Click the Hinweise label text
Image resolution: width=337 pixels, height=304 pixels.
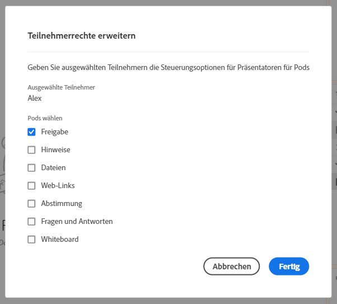55,150
